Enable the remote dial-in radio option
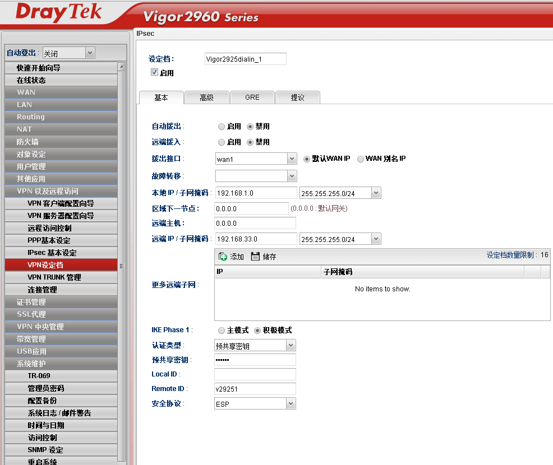This screenshot has height=465, width=553. click(221, 142)
